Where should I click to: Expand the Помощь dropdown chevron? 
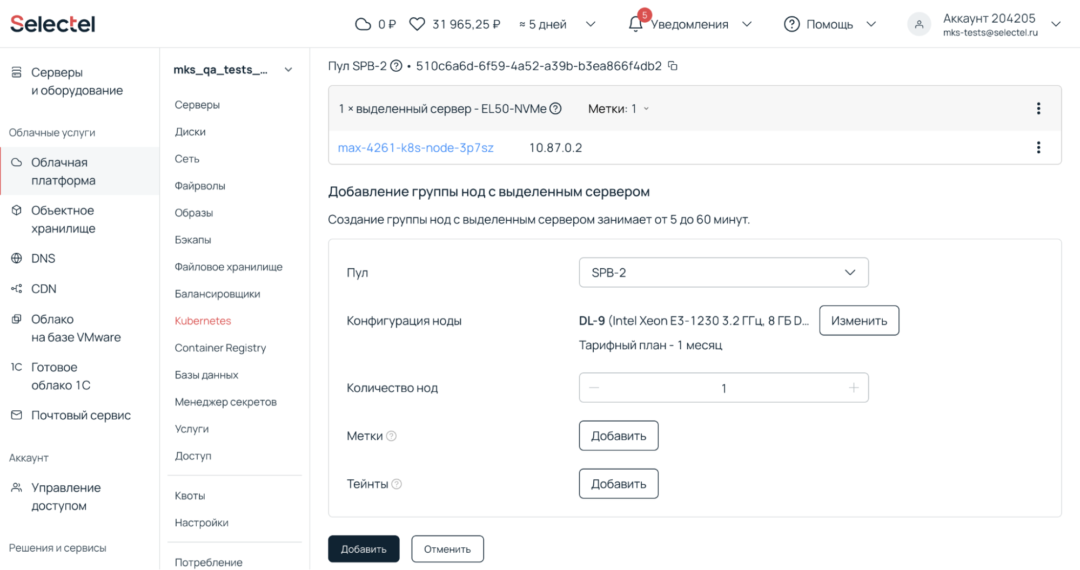point(871,24)
